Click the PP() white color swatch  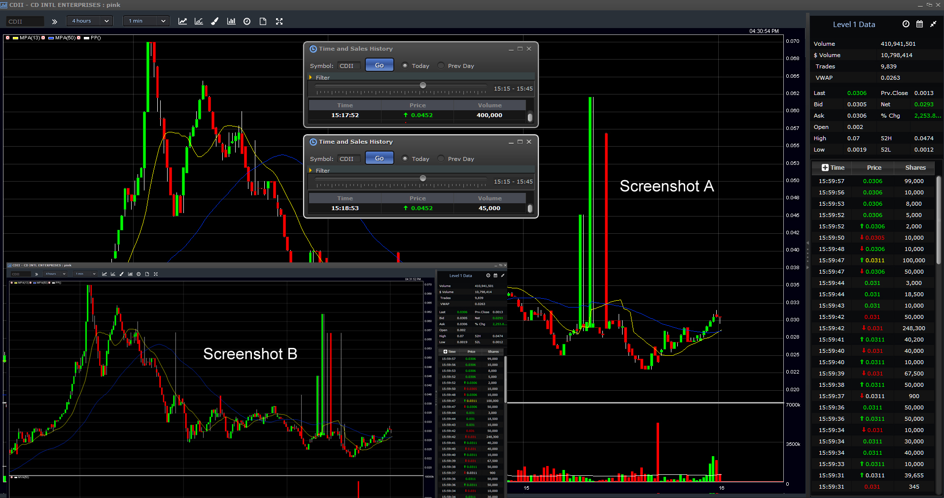pyautogui.click(x=87, y=38)
